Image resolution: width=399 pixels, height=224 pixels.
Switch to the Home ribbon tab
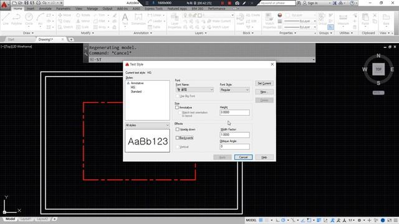click(18, 9)
